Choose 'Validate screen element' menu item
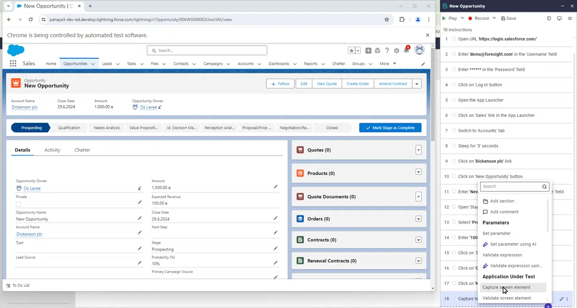Screen dimensions: 577x308 coord(507,298)
